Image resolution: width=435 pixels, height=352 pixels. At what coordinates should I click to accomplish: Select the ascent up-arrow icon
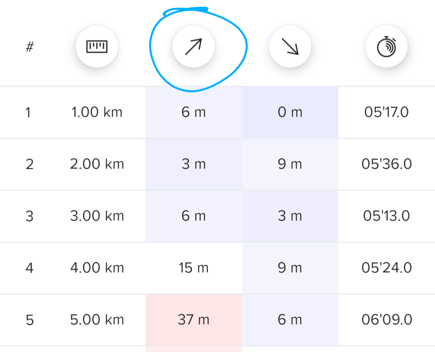pos(193,47)
